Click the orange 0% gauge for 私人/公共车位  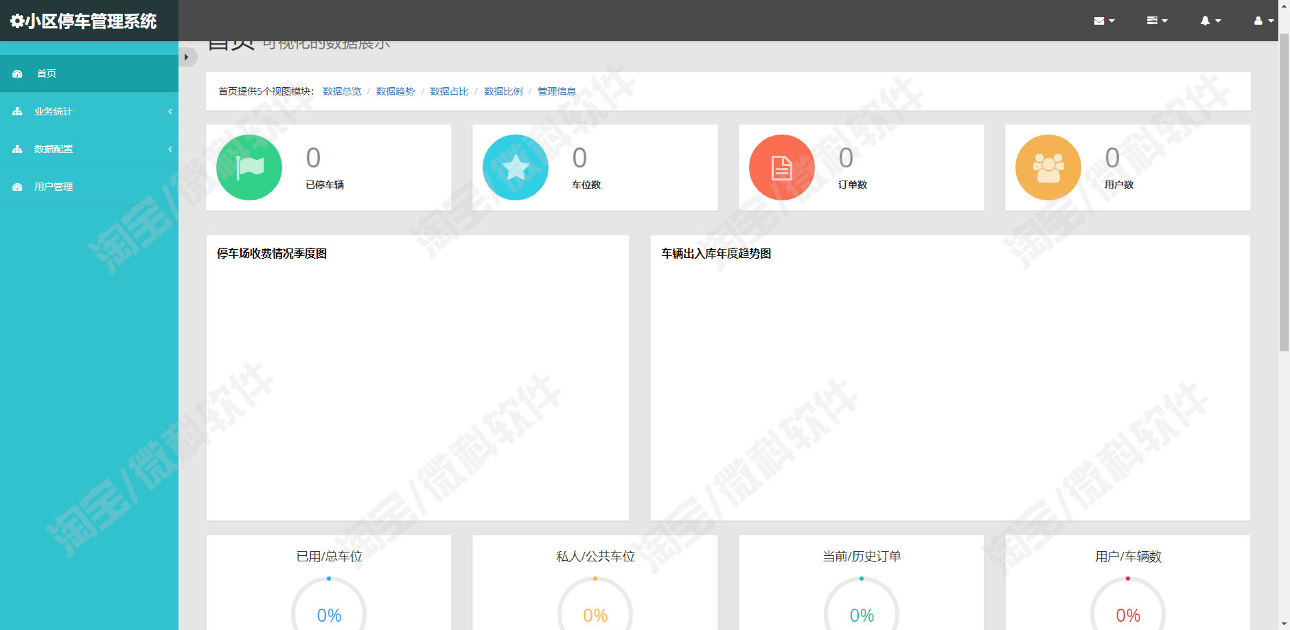click(x=595, y=604)
